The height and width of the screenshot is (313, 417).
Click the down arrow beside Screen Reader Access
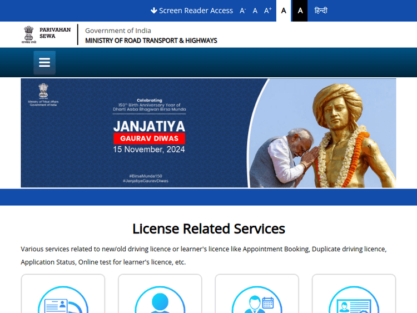coord(154,11)
